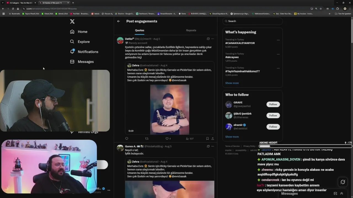Bookmark Datko's quote post
This screenshot has width=353, height=198.
(207, 139)
